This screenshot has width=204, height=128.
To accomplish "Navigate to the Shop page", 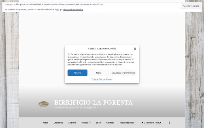I will point(98,123).
